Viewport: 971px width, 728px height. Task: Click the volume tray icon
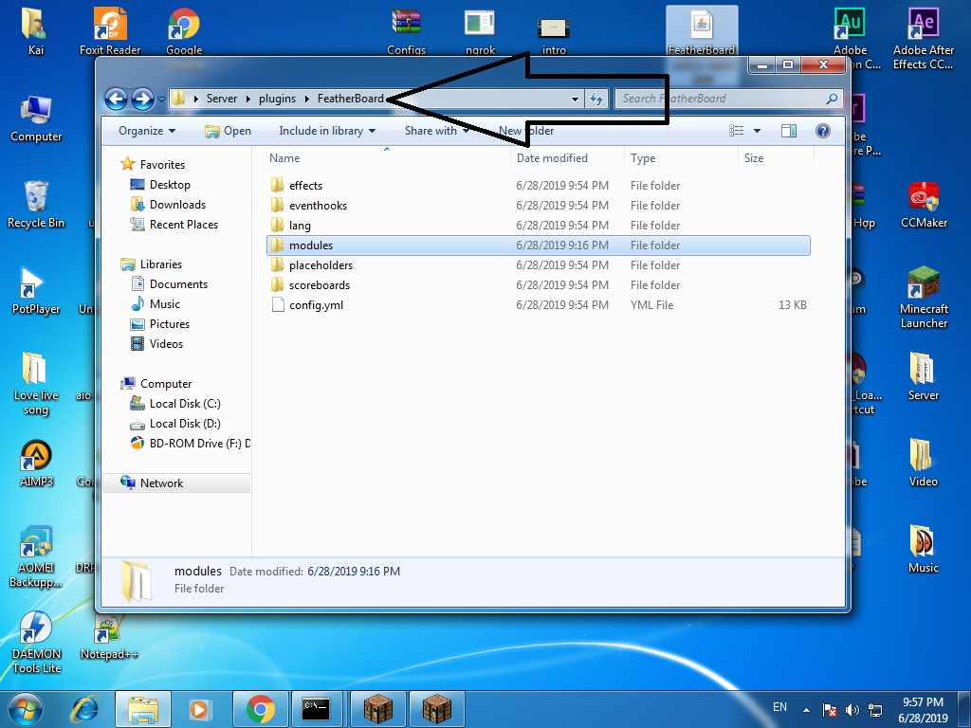click(x=852, y=710)
